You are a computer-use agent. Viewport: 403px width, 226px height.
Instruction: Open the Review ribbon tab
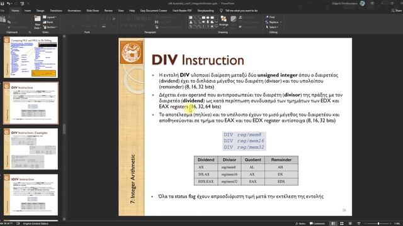(108, 11)
